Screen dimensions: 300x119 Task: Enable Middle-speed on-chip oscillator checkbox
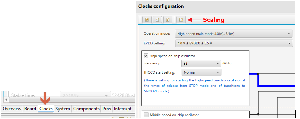point(146,115)
